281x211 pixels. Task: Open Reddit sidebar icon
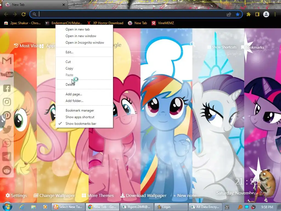pyautogui.click(x=7, y=170)
